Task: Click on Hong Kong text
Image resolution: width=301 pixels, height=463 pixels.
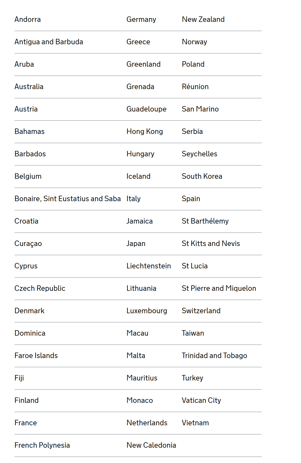Action: (145, 131)
